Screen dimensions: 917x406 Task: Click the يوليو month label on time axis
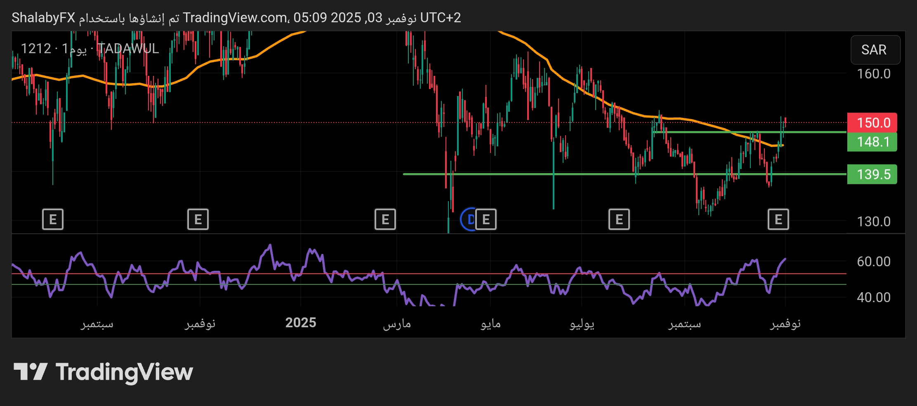click(x=582, y=324)
